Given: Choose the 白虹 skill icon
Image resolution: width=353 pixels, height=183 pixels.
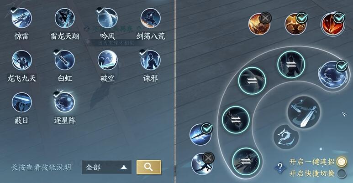Looking at the screenshot, I should coord(64,60).
